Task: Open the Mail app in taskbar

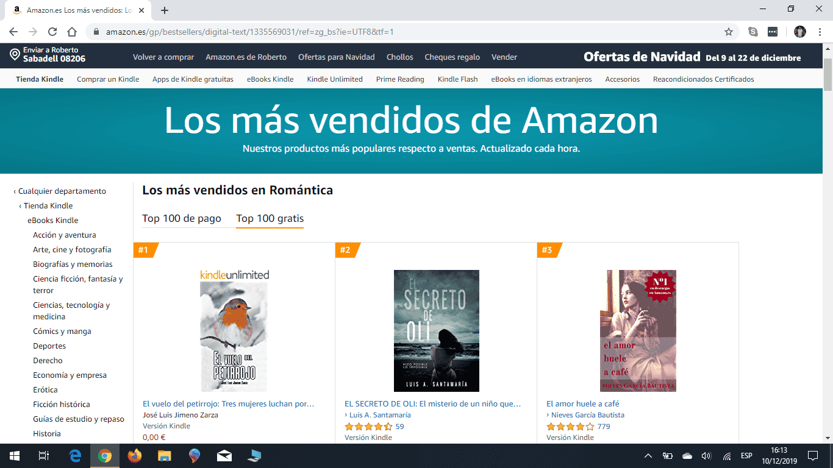Action: [x=224, y=455]
